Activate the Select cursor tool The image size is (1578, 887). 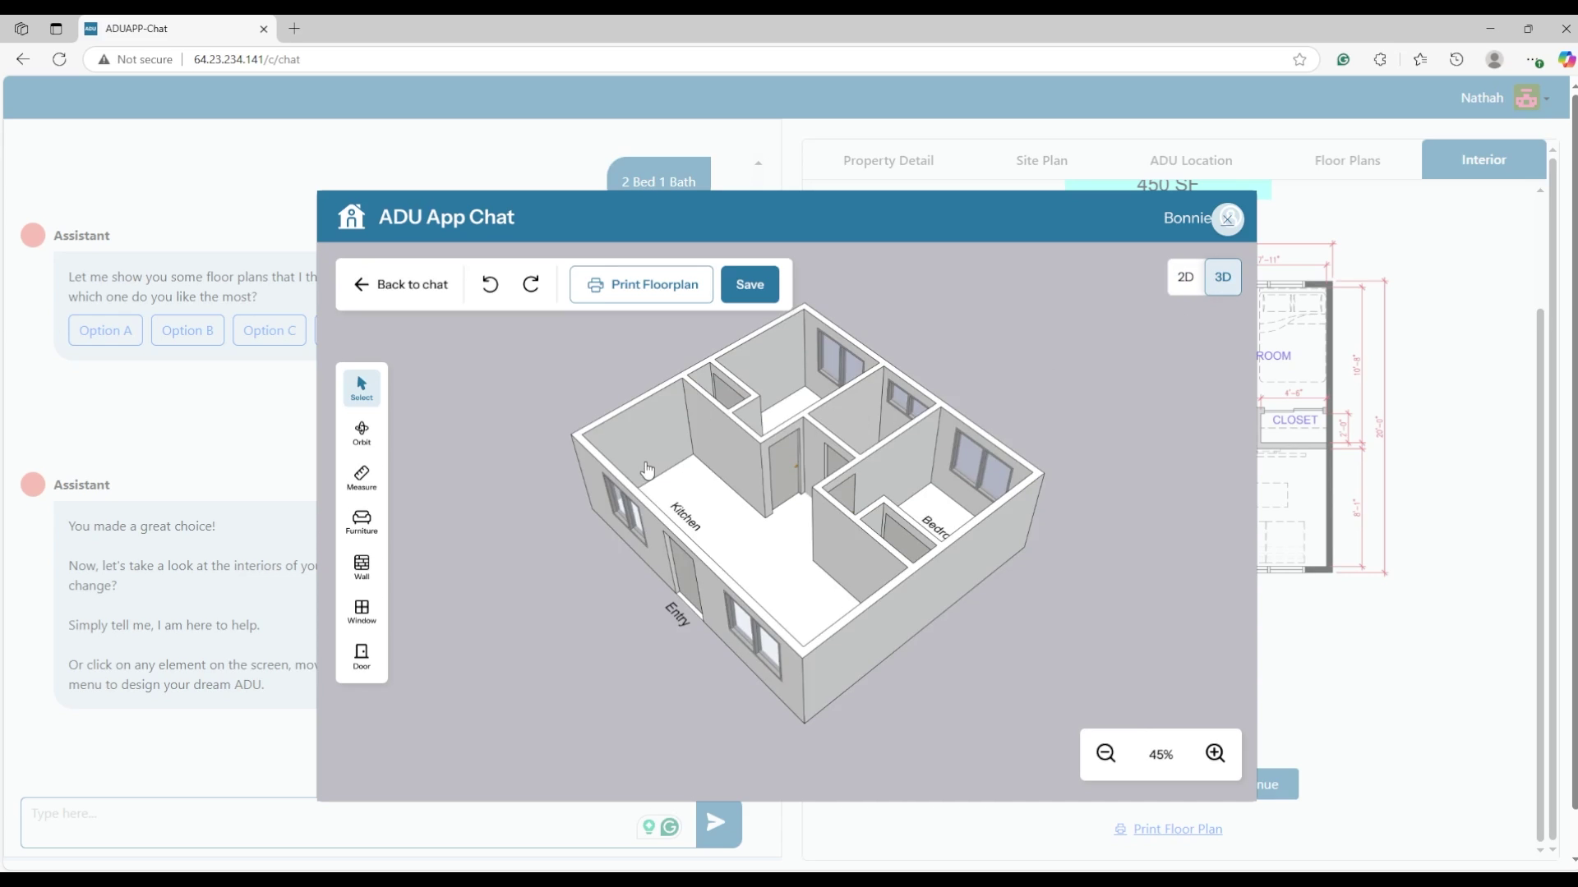point(362,388)
